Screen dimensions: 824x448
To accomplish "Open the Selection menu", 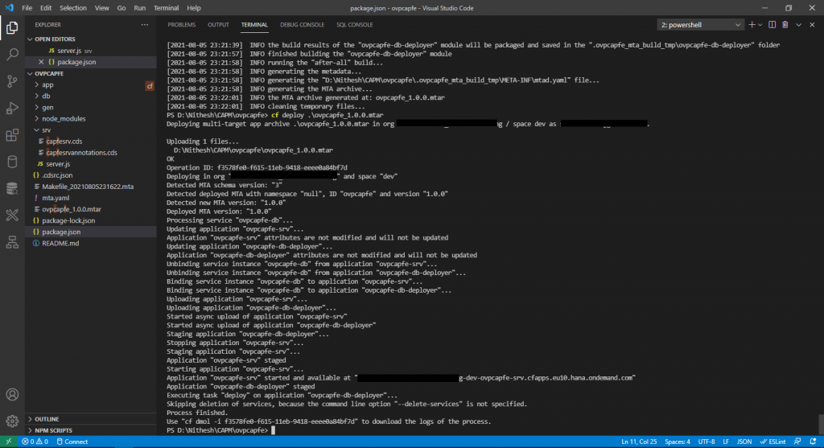I will coord(73,8).
